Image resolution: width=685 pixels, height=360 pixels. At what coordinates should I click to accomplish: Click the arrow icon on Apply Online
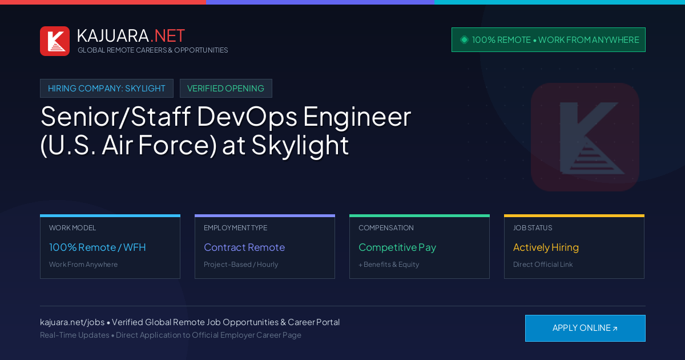[615, 329]
